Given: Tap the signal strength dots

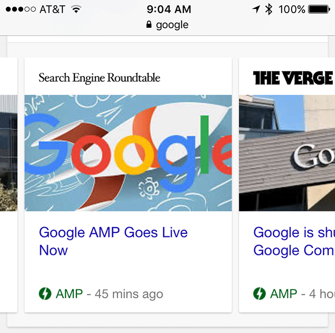Looking at the screenshot, I should (x=20, y=9).
